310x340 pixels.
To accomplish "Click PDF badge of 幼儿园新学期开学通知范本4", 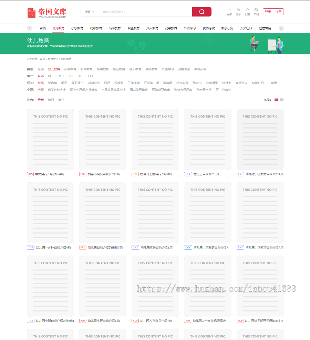I will (x=240, y=321).
